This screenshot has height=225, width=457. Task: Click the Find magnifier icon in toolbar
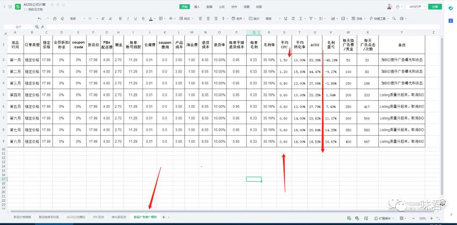click(x=394, y=19)
